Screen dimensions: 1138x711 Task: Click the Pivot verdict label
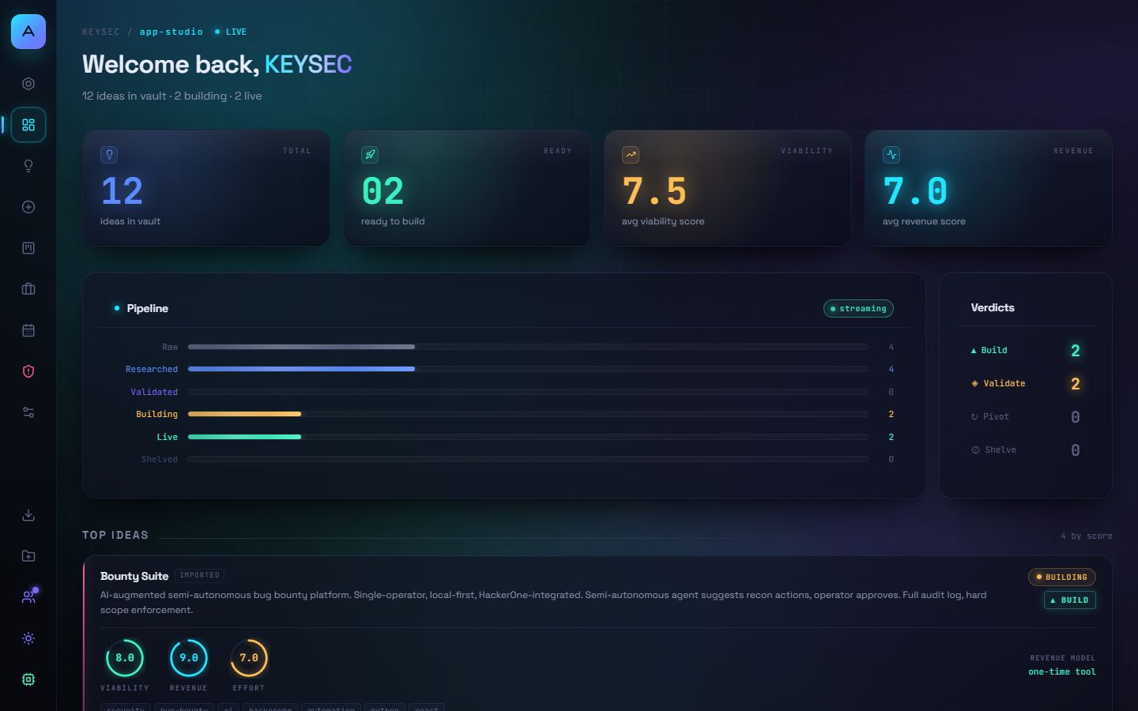click(x=996, y=417)
